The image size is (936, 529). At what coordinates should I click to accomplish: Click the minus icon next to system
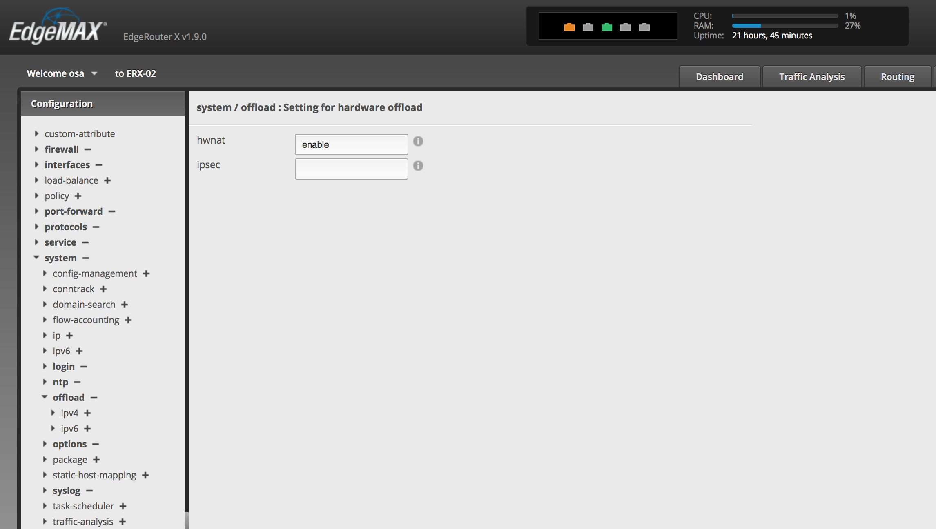[x=86, y=258]
